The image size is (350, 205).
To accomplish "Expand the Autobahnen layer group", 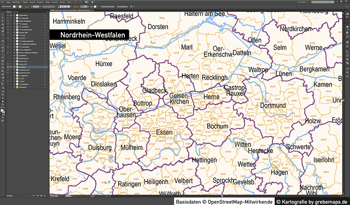I will [x=13, y=55].
